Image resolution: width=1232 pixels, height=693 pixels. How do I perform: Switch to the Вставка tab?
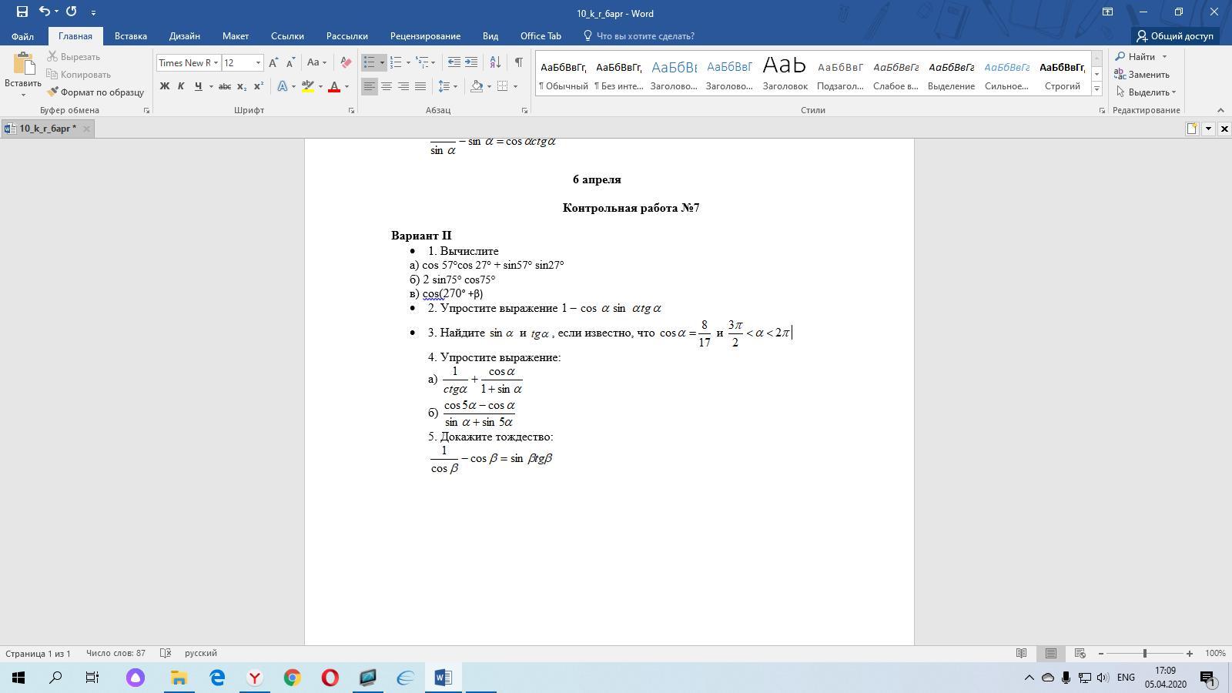131,36
